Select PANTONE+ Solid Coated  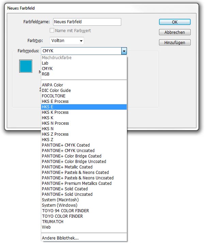click(84, 189)
